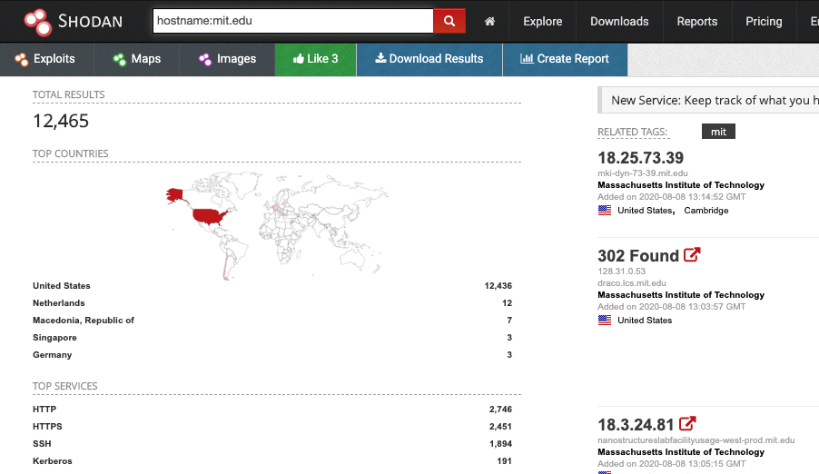Viewport: 819px width, 474px height.
Task: Click the TOP SERVICES heading
Action: 64,386
